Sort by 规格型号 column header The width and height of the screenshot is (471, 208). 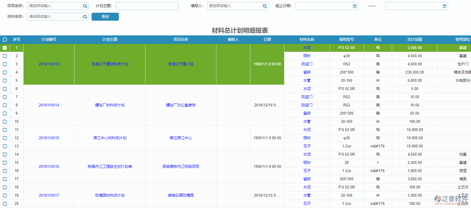click(x=347, y=40)
